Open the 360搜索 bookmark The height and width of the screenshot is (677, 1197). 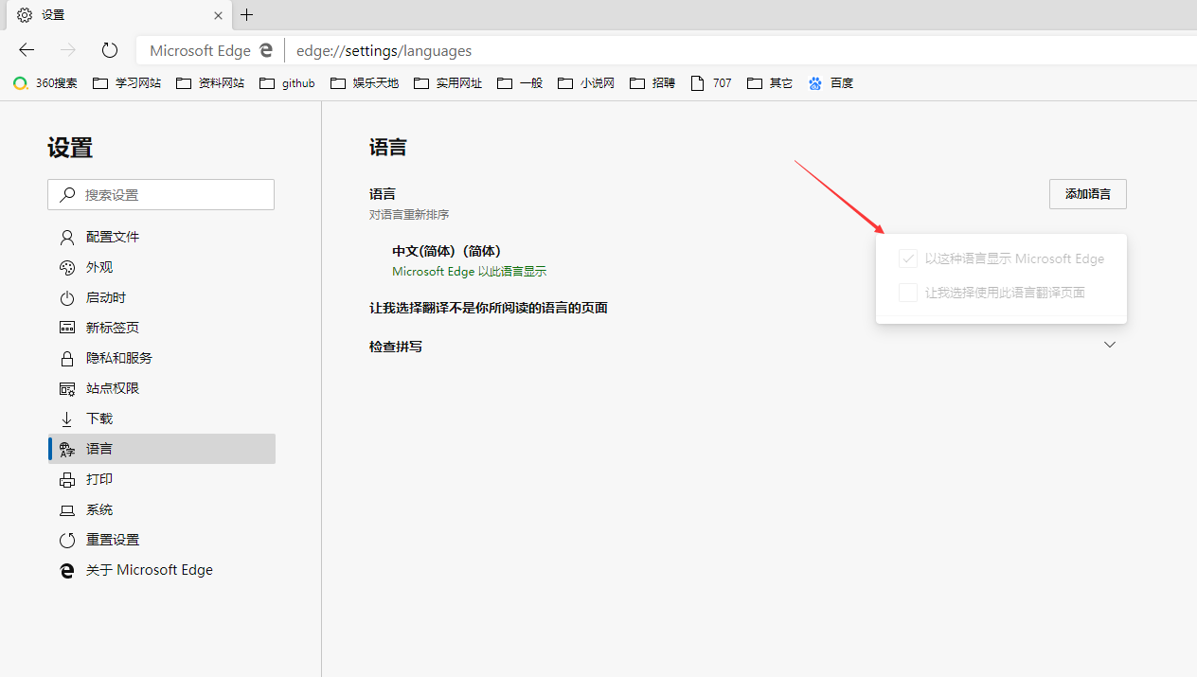45,83
